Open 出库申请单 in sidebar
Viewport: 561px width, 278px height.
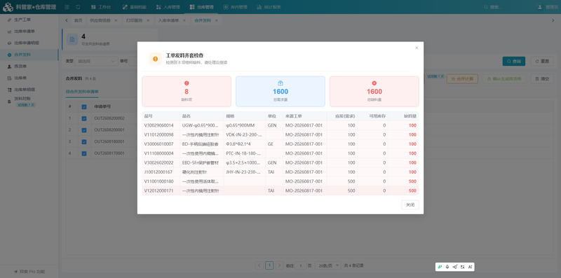[29, 32]
